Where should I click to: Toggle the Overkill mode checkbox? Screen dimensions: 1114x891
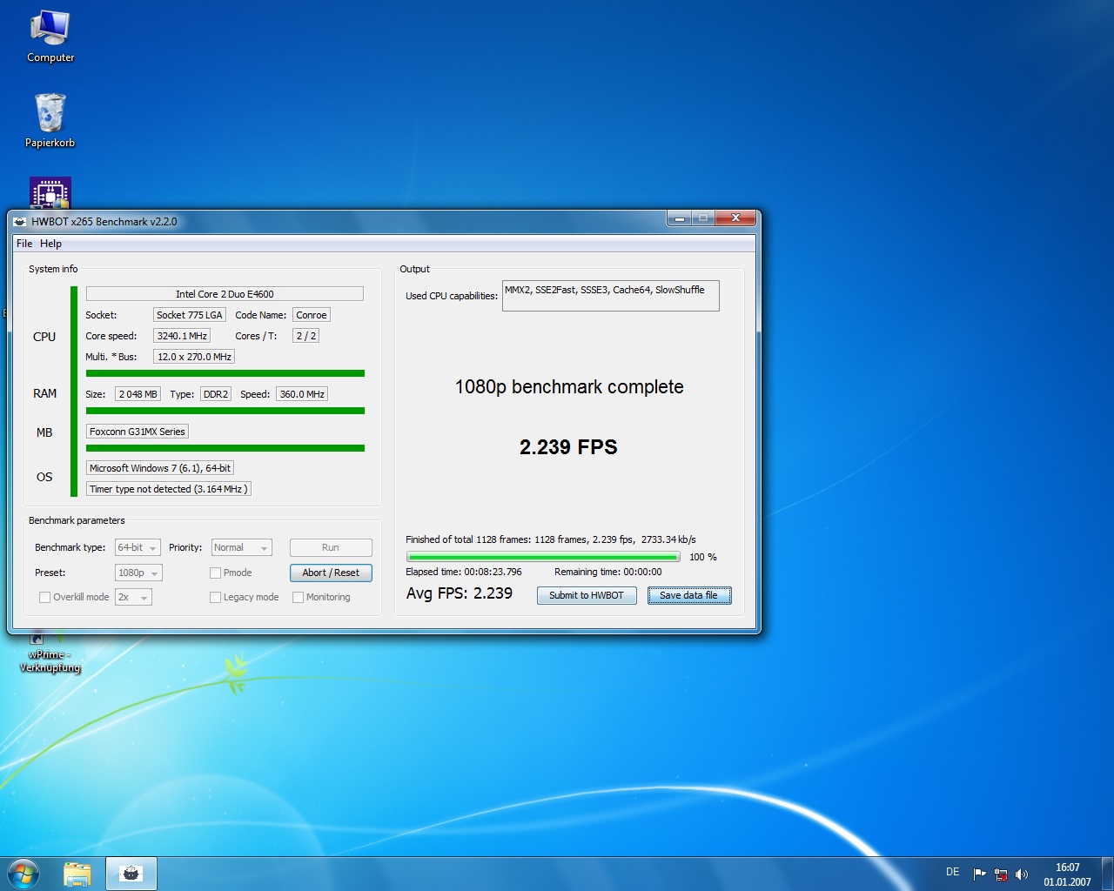point(44,597)
